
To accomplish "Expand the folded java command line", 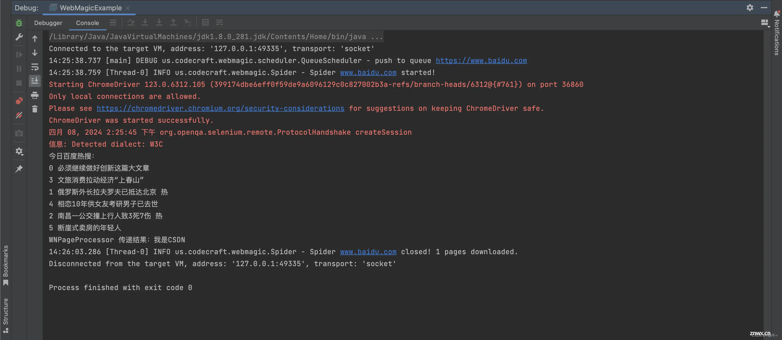I will pyautogui.click(x=216, y=37).
